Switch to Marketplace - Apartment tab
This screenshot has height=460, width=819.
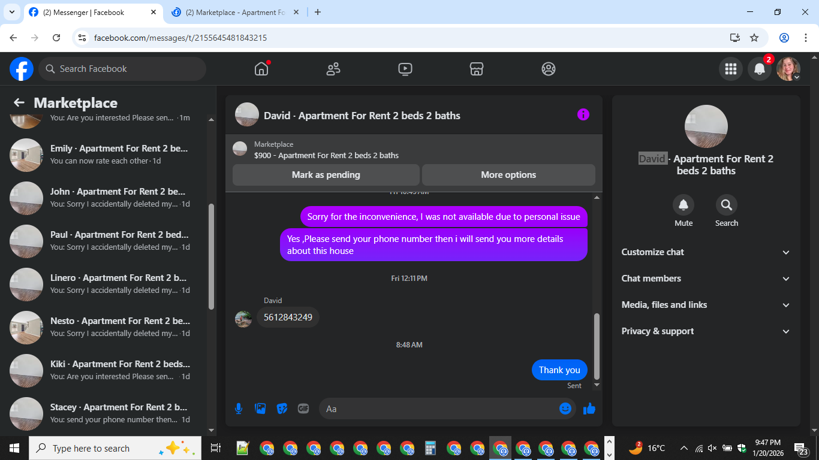click(x=235, y=13)
